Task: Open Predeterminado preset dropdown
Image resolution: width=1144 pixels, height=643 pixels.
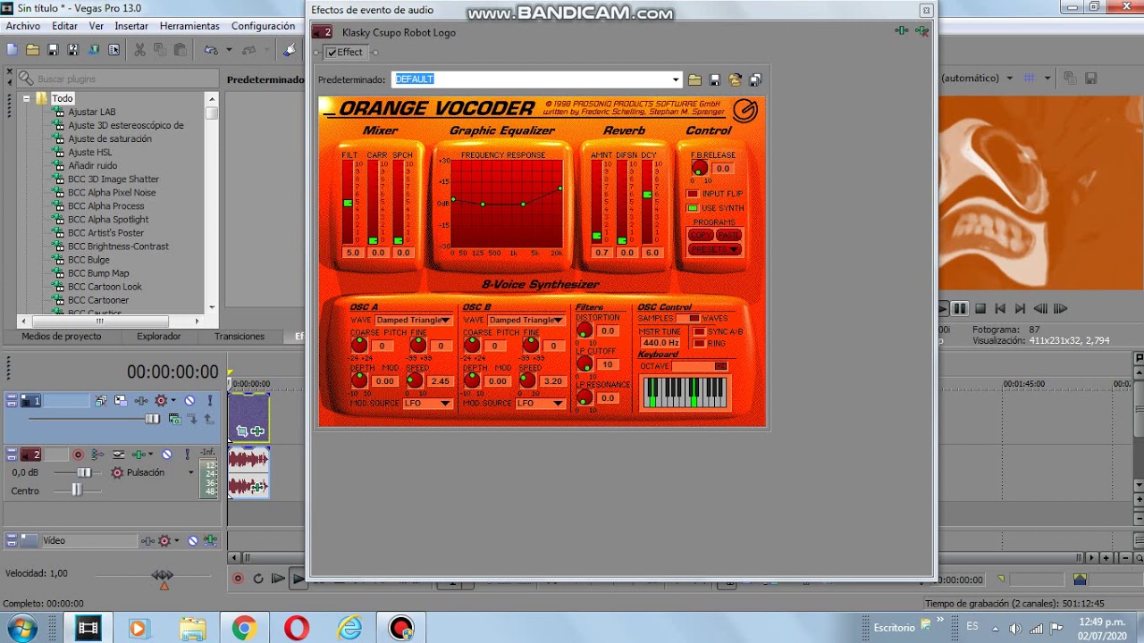Action: pyautogui.click(x=676, y=79)
